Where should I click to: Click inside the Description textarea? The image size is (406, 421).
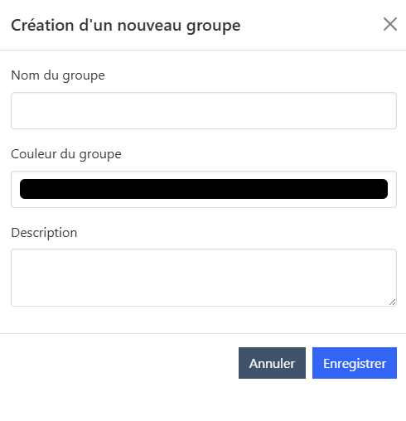coord(204,278)
